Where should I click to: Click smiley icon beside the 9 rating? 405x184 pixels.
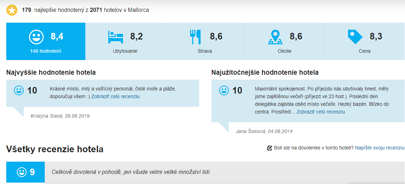(22, 172)
